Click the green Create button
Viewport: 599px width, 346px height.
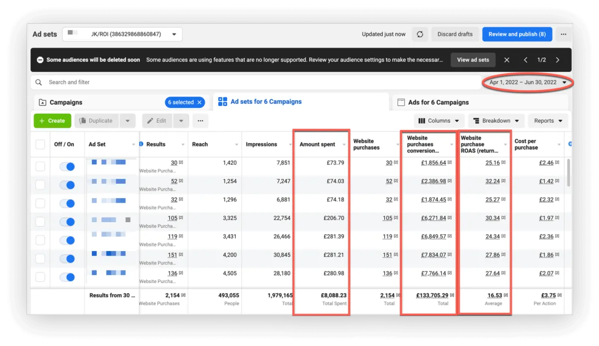click(x=52, y=121)
